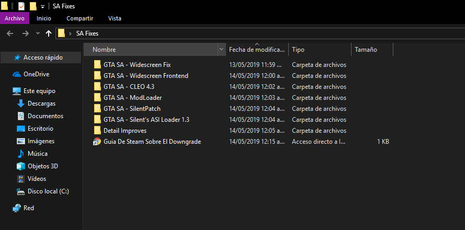Open the Descargas folder icon in sidebar
This screenshot has height=230, width=465.
pyautogui.click(x=21, y=103)
